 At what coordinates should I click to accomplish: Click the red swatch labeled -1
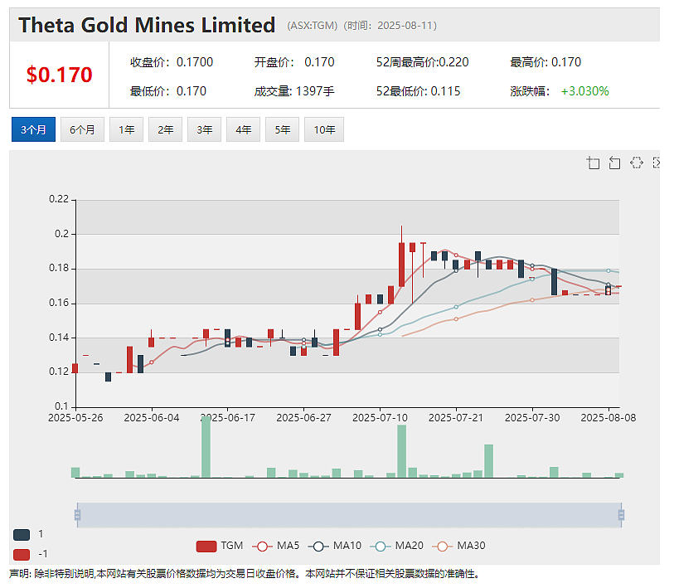click(x=22, y=555)
